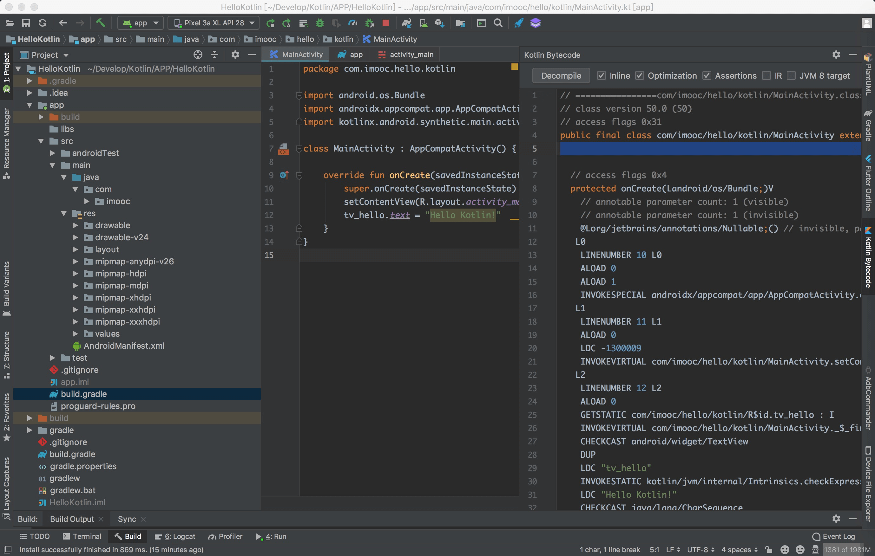Click the purple layers toolbar icon

pyautogui.click(x=535, y=23)
